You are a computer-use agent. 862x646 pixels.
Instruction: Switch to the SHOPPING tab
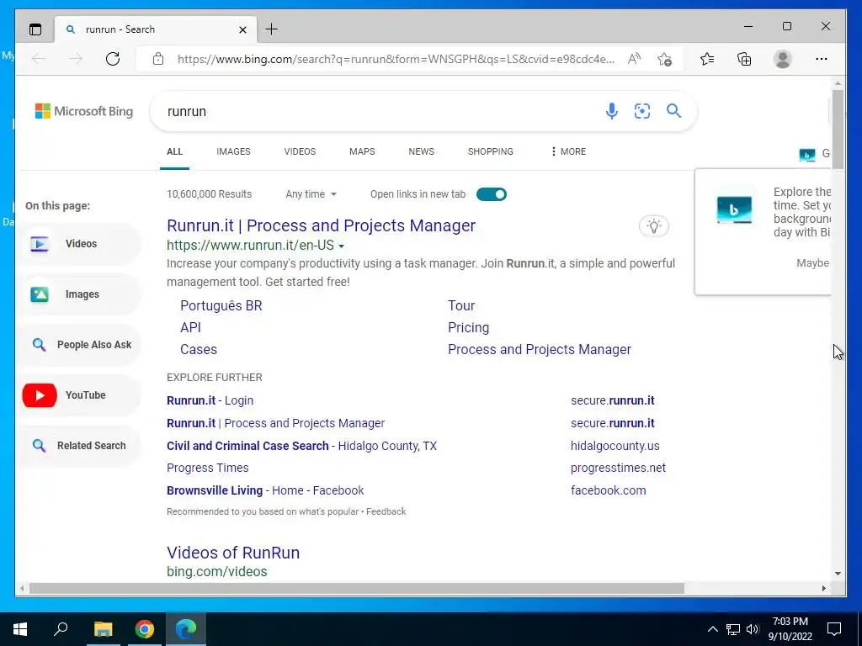point(491,151)
